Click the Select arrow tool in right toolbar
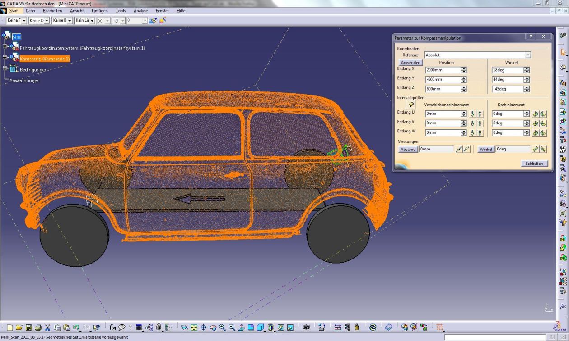Viewport: 569px width, 341px height. [563, 52]
